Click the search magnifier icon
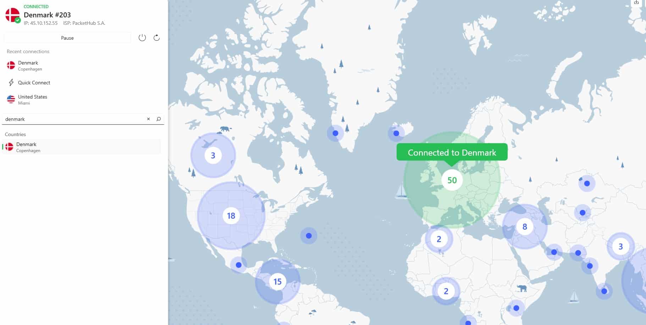This screenshot has width=646, height=325. [x=159, y=119]
